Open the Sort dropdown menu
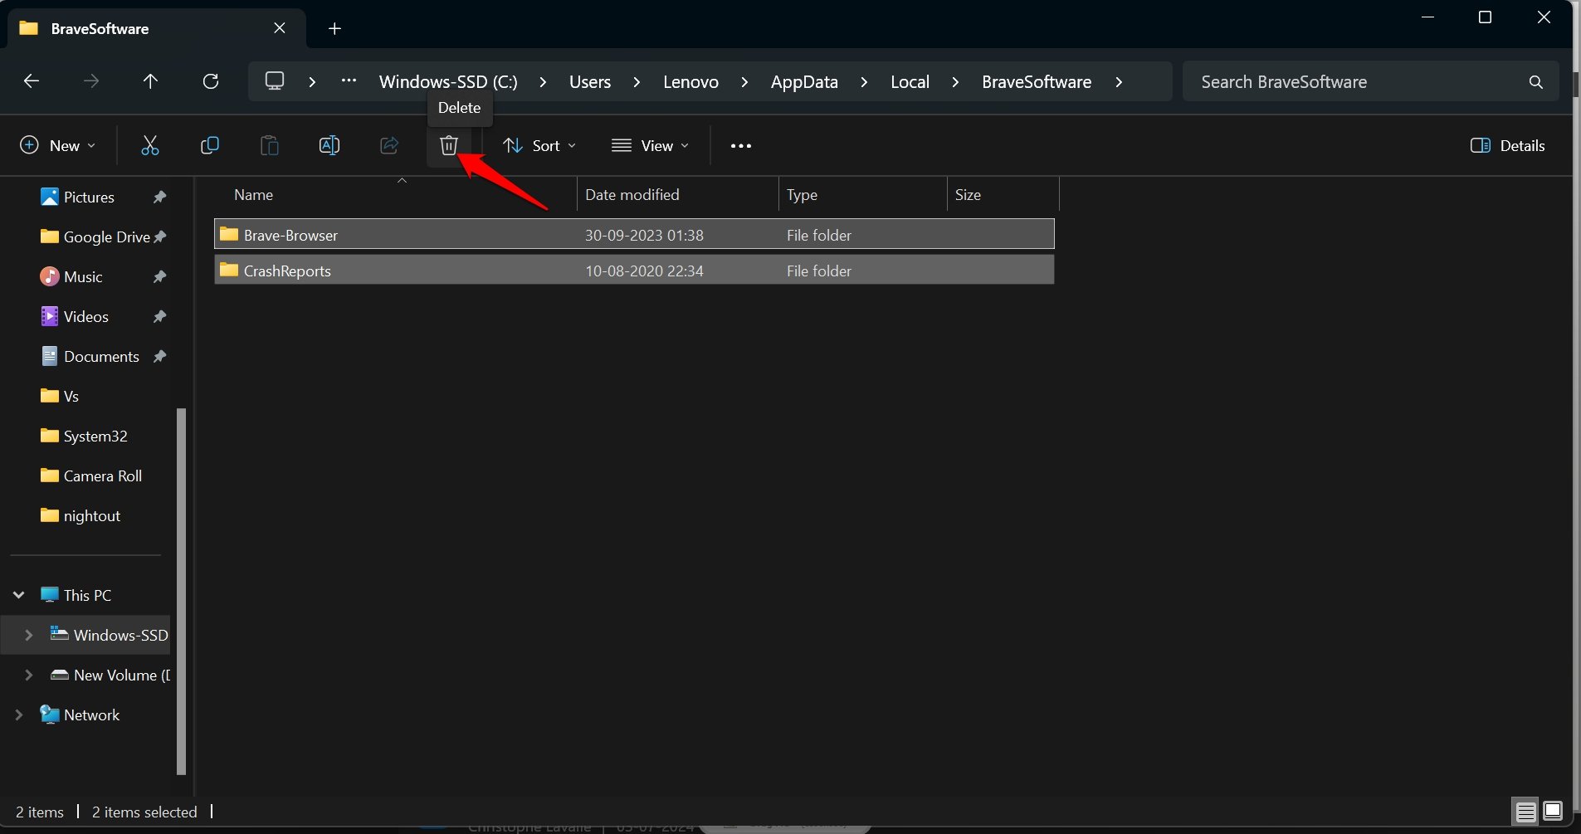The height and width of the screenshot is (834, 1581). (x=539, y=146)
